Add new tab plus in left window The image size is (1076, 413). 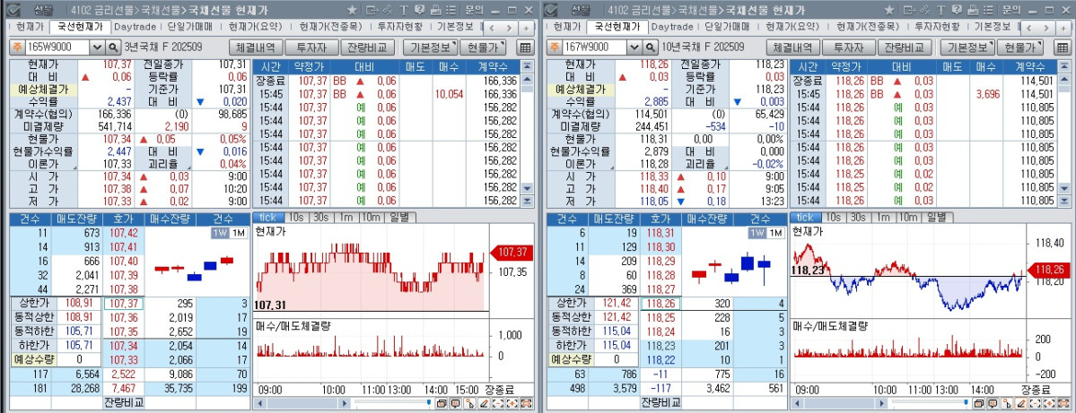(x=527, y=28)
